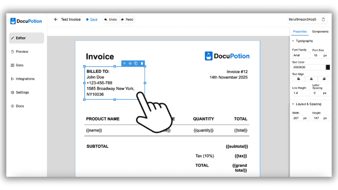Click the copy icon next to template ID

click(x=323, y=20)
